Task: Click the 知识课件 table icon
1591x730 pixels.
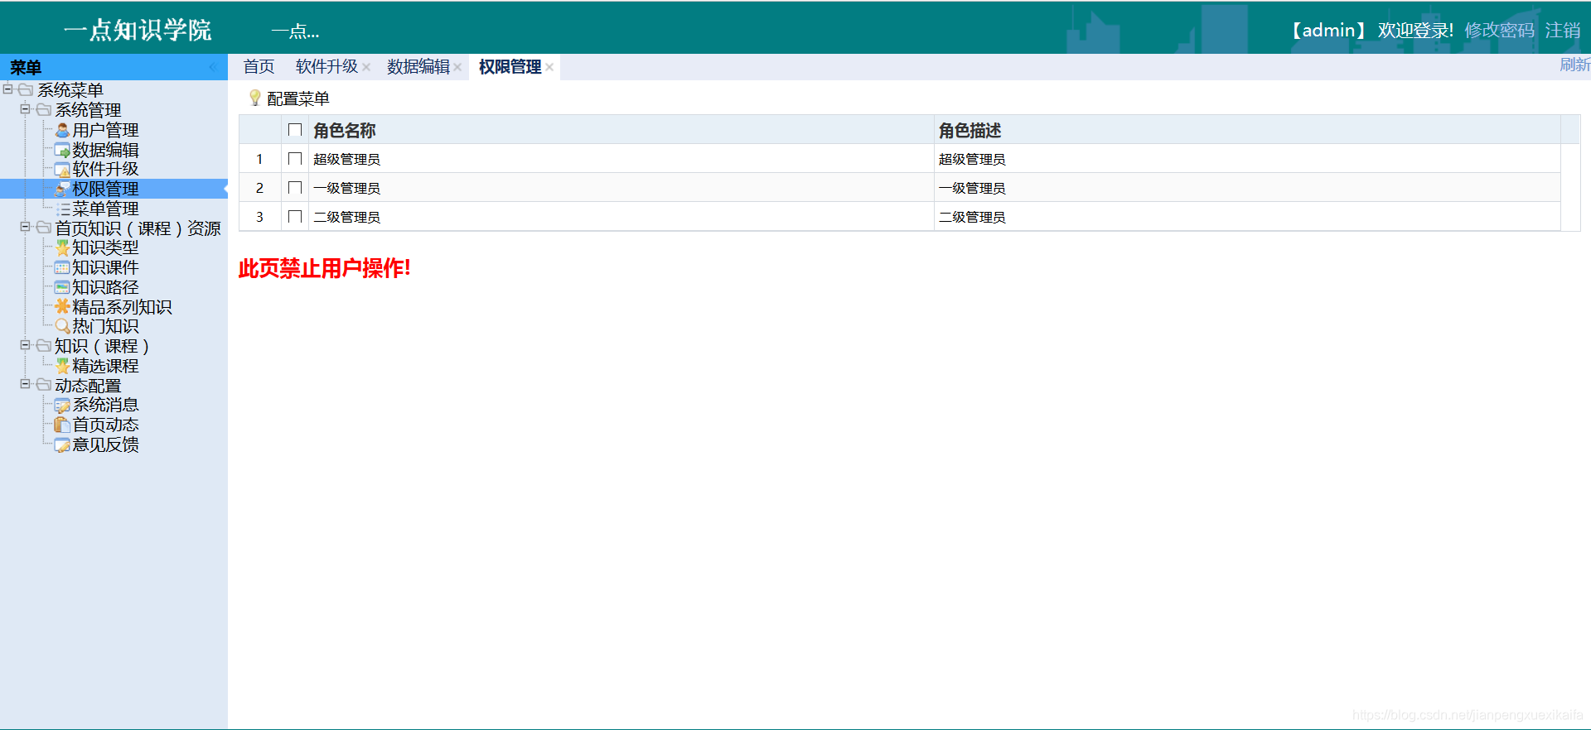Action: point(62,267)
